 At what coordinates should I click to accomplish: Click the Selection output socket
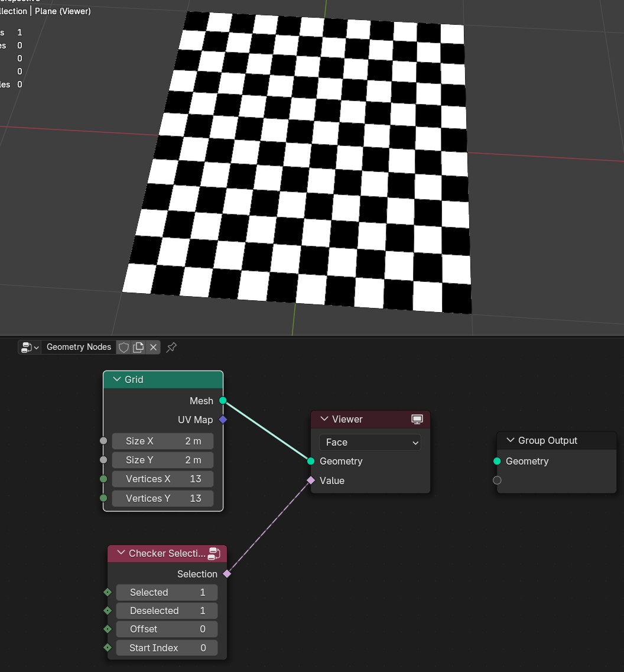(x=227, y=574)
